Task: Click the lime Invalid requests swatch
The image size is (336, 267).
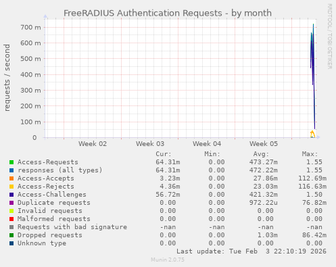Action: tap(11, 211)
